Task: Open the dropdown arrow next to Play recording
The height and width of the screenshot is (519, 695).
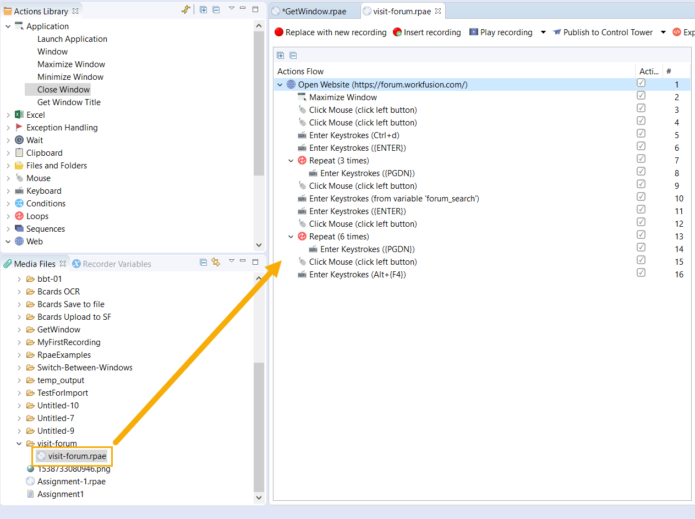Action: coord(543,32)
